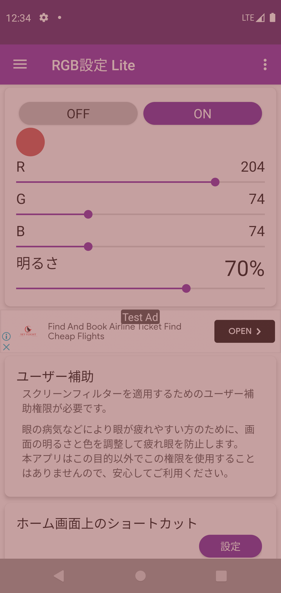Click the R slider handle
This screenshot has height=593, width=281.
tap(215, 182)
